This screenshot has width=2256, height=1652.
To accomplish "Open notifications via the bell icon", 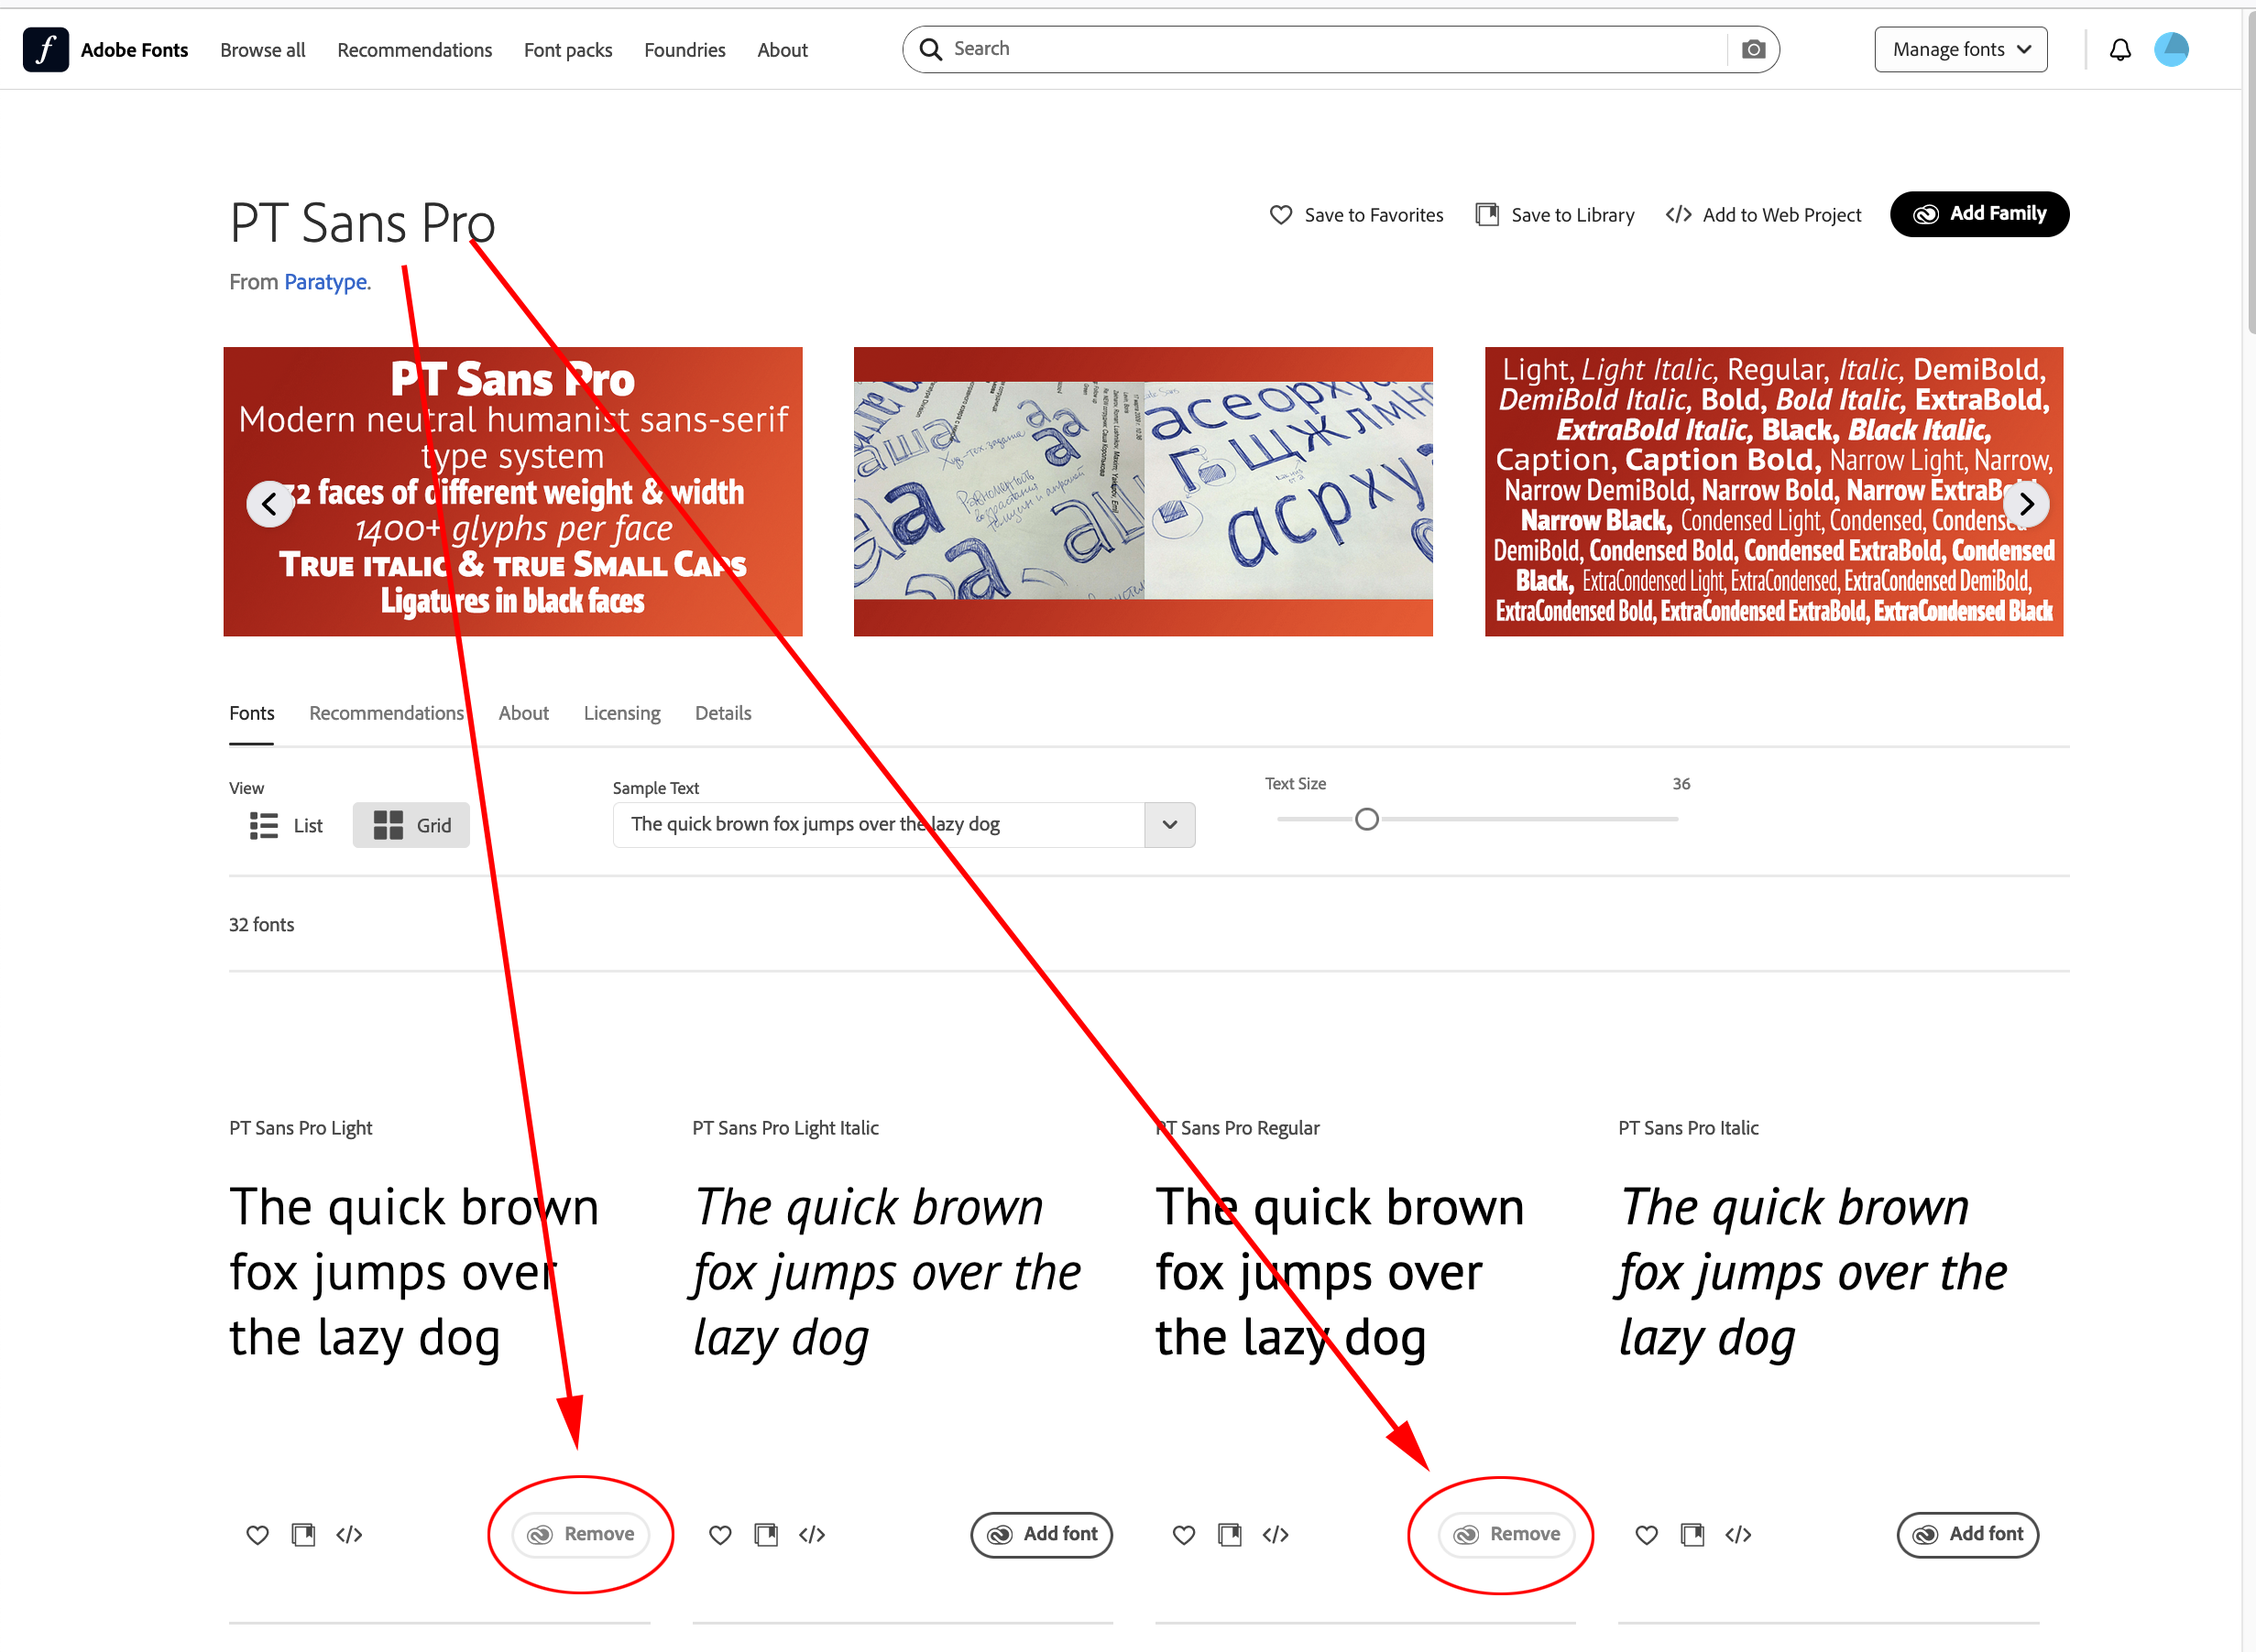I will tap(2120, 48).
